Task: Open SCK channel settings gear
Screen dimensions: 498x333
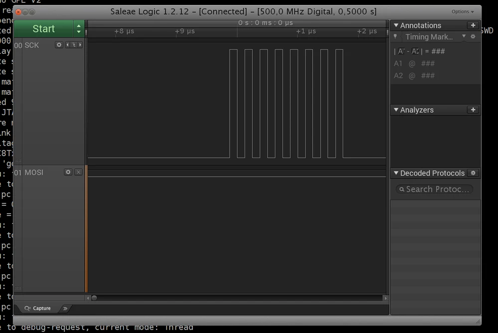Action: click(59, 45)
